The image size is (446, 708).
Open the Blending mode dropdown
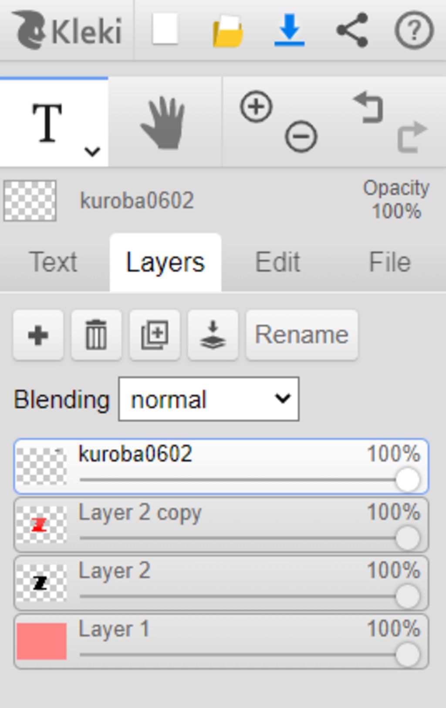coord(209,399)
